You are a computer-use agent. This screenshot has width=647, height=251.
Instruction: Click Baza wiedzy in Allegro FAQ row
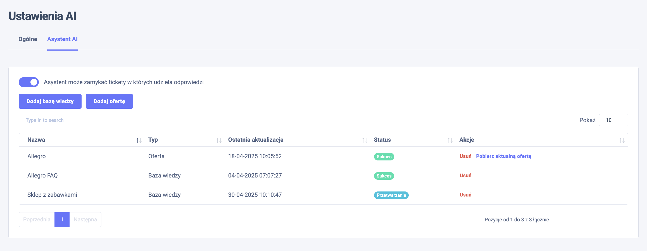click(x=165, y=176)
